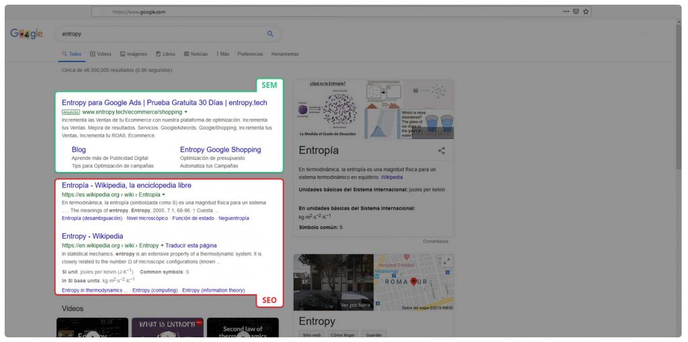This screenshot has width=688, height=342.
Task: Switch to the Noticias search tab
Action: click(196, 54)
